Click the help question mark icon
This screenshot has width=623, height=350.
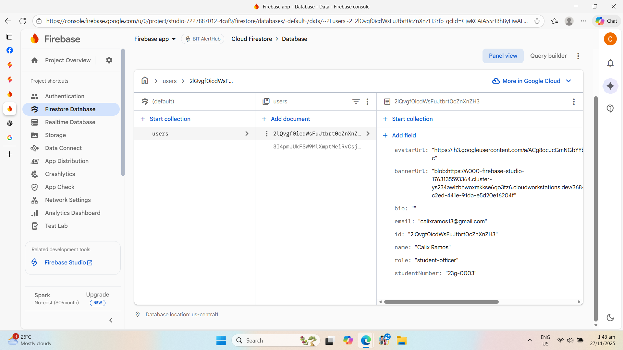pyautogui.click(x=610, y=109)
